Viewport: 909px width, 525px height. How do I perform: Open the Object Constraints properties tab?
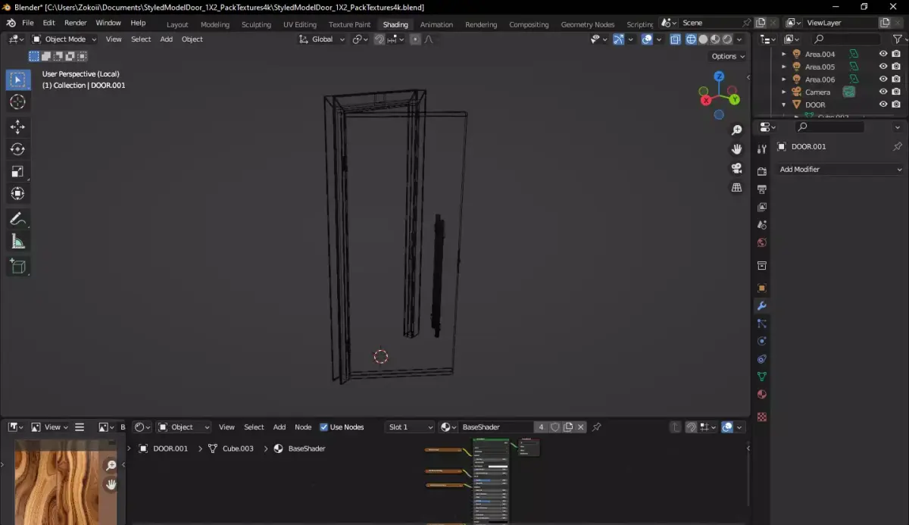click(762, 359)
